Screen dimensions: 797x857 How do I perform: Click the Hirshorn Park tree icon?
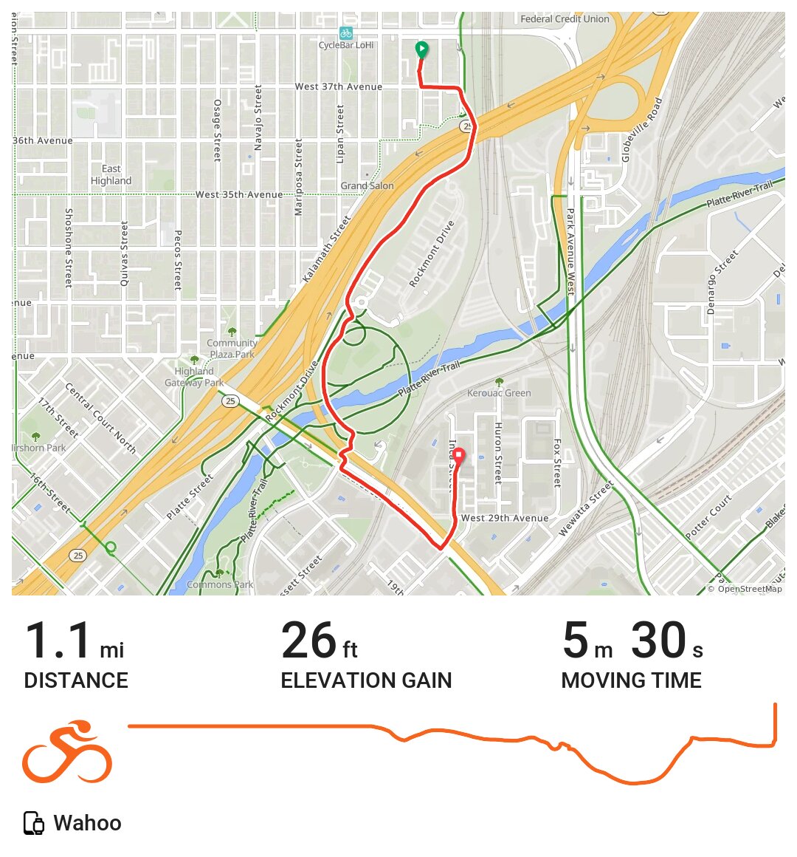pyautogui.click(x=35, y=437)
